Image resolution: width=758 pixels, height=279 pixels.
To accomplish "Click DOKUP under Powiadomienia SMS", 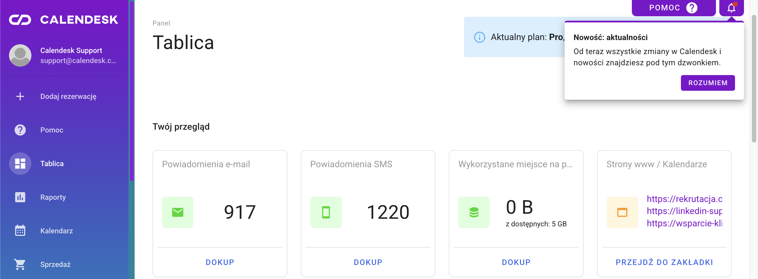I will click(368, 262).
